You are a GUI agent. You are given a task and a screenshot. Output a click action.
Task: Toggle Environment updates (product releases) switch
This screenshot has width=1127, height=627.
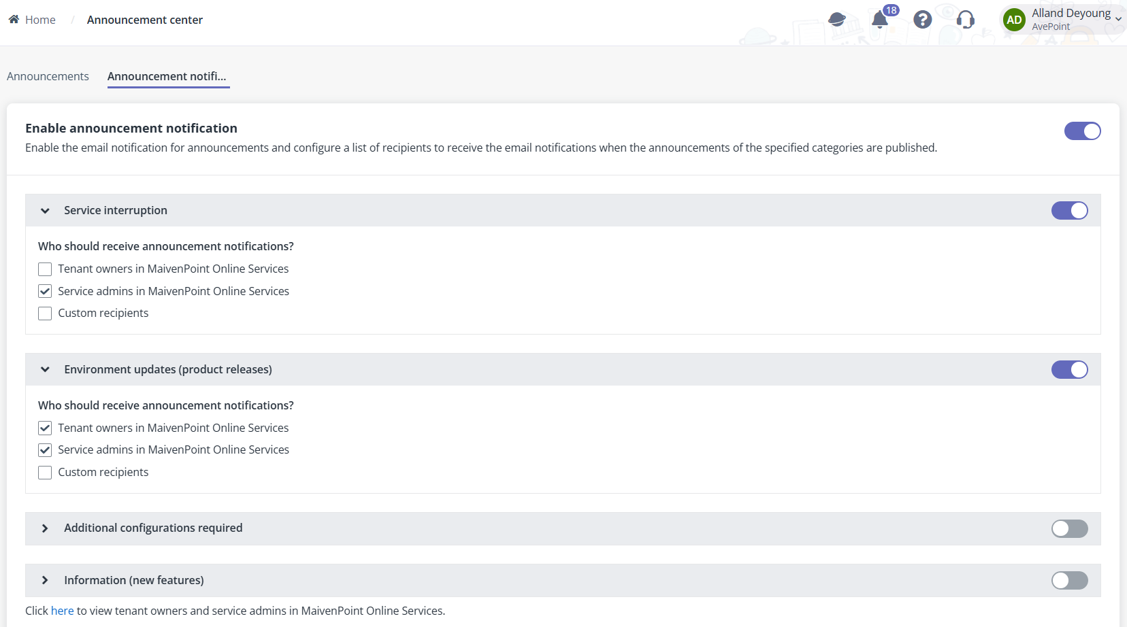tap(1069, 369)
